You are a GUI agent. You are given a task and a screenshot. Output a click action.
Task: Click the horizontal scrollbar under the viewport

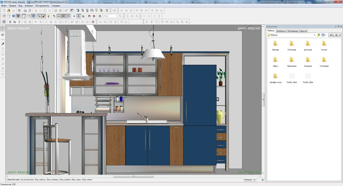tap(133, 176)
